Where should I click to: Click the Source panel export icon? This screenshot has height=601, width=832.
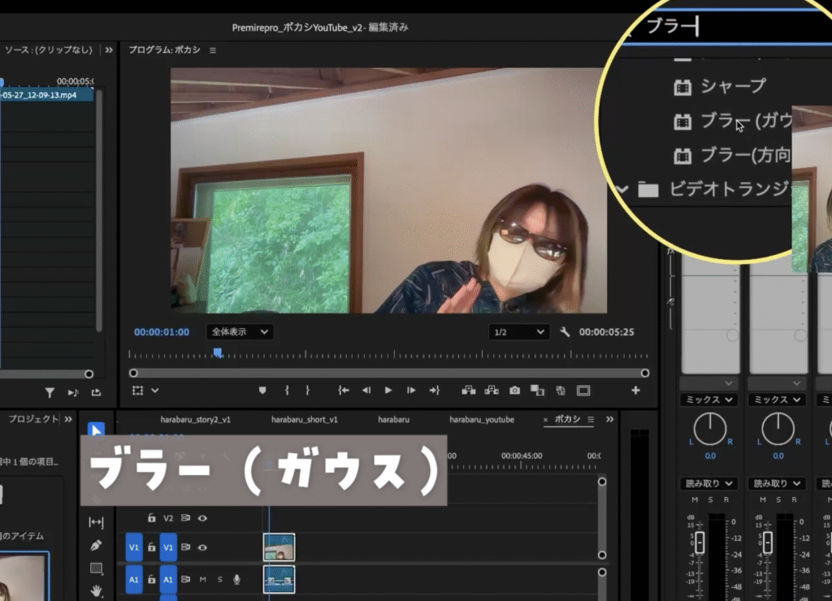(x=96, y=392)
